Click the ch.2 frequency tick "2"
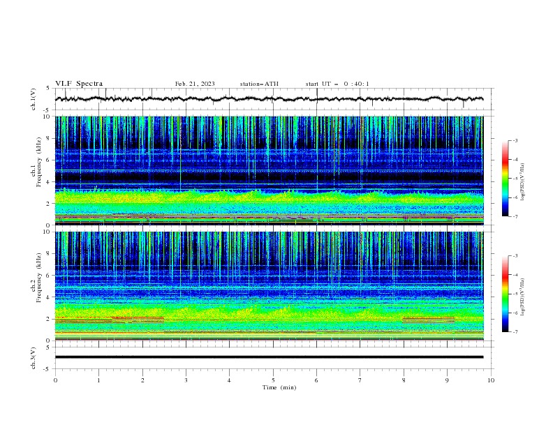Screen dimensions: 553x427 point(48,319)
